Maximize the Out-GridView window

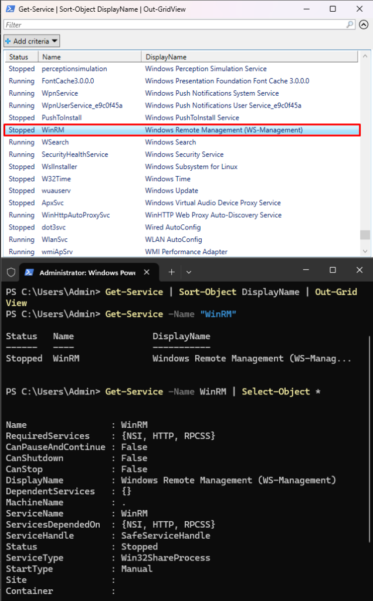[x=333, y=9]
